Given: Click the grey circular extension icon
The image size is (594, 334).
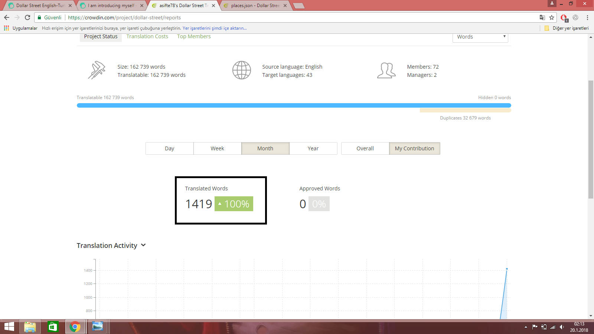Looking at the screenshot, I should click(x=575, y=17).
